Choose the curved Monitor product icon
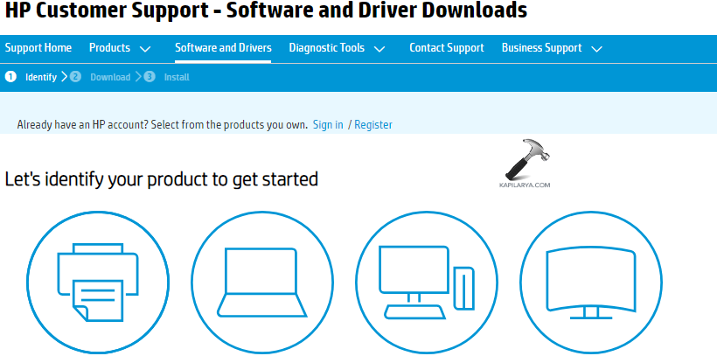Viewport: 717px width, 356px height. click(591, 283)
